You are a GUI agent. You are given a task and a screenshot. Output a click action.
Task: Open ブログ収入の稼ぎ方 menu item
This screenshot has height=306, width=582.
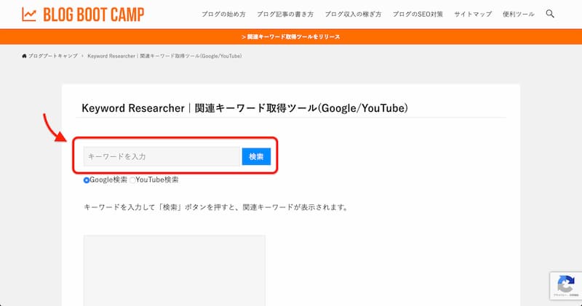[353, 14]
